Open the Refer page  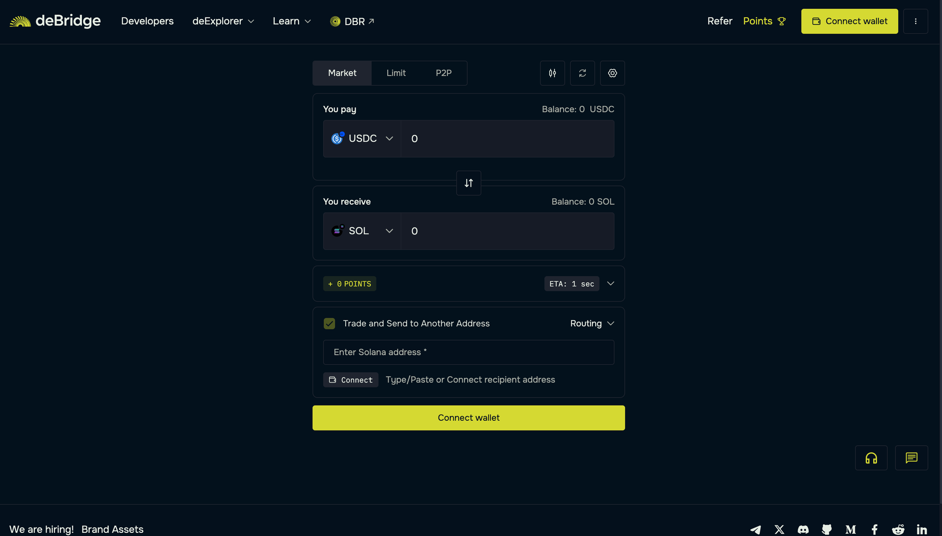click(x=720, y=21)
